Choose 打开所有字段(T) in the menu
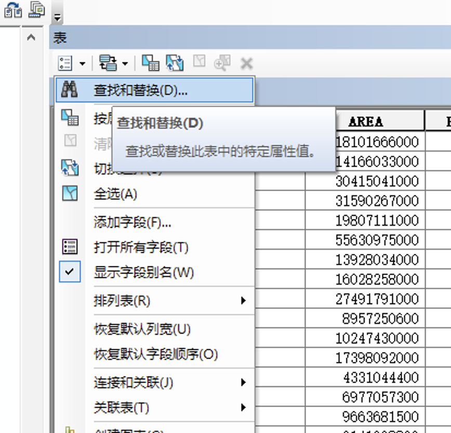 [141, 247]
